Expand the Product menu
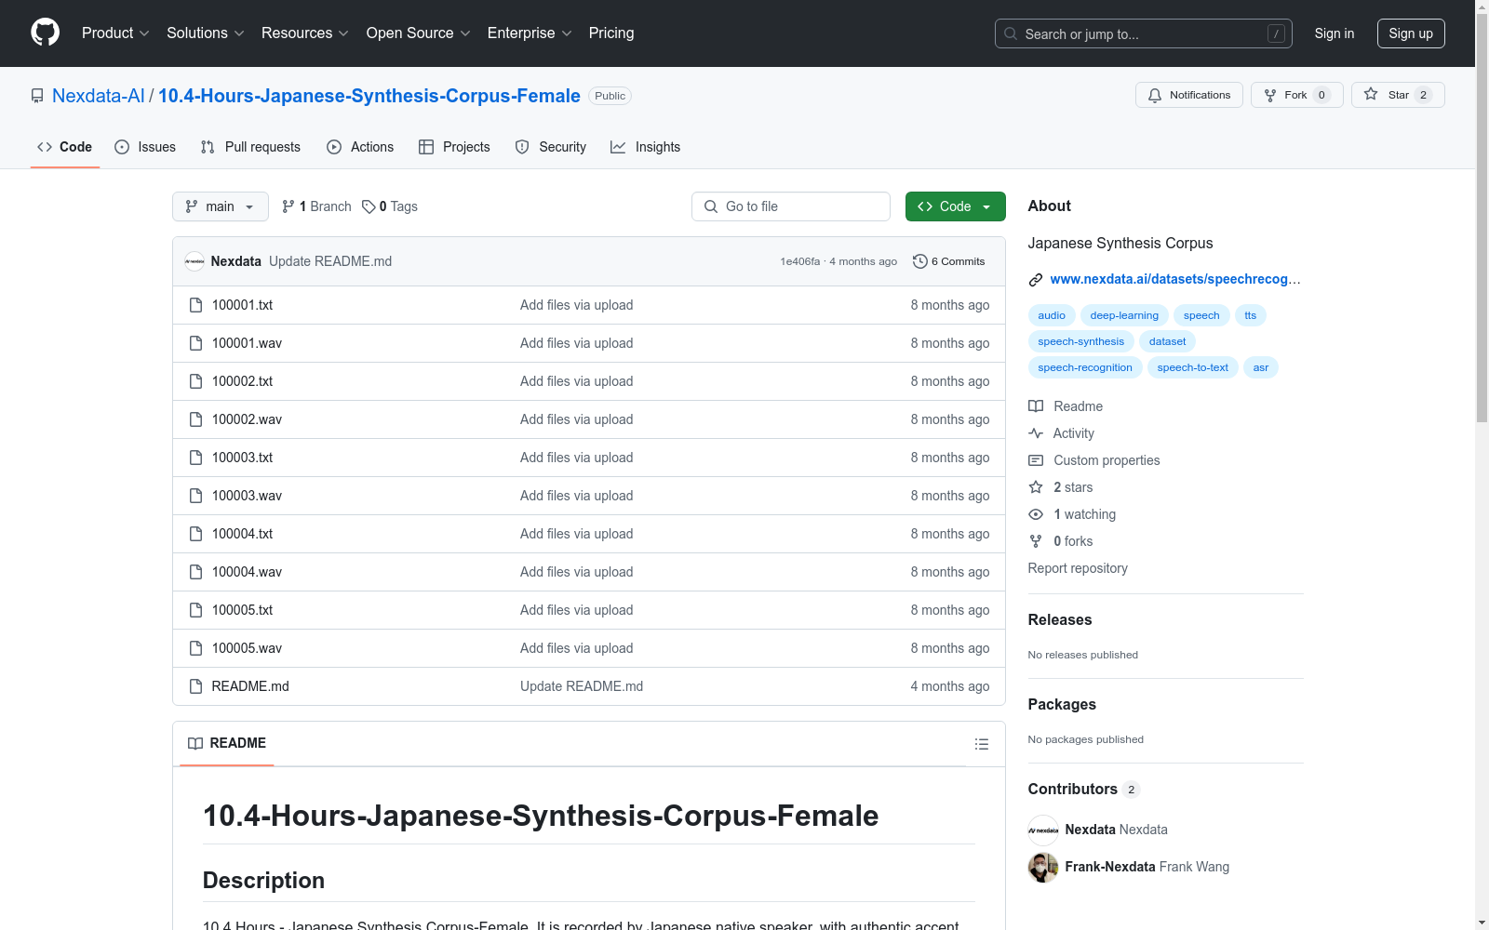Viewport: 1489px width, 930px height. coord(115,33)
